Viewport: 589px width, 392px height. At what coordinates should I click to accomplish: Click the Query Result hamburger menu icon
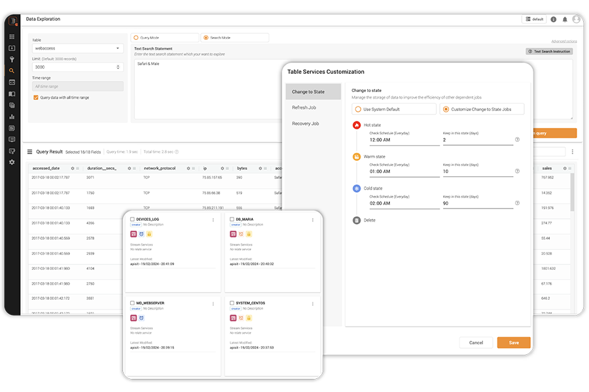tap(29, 152)
